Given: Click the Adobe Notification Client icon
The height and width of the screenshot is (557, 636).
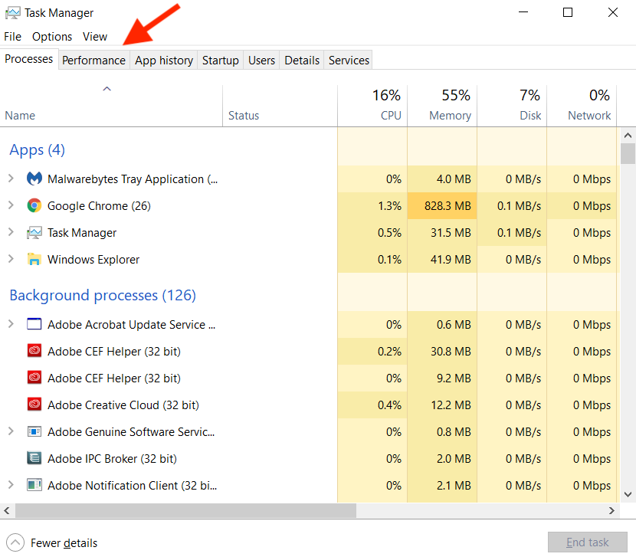Looking at the screenshot, I should [x=34, y=485].
